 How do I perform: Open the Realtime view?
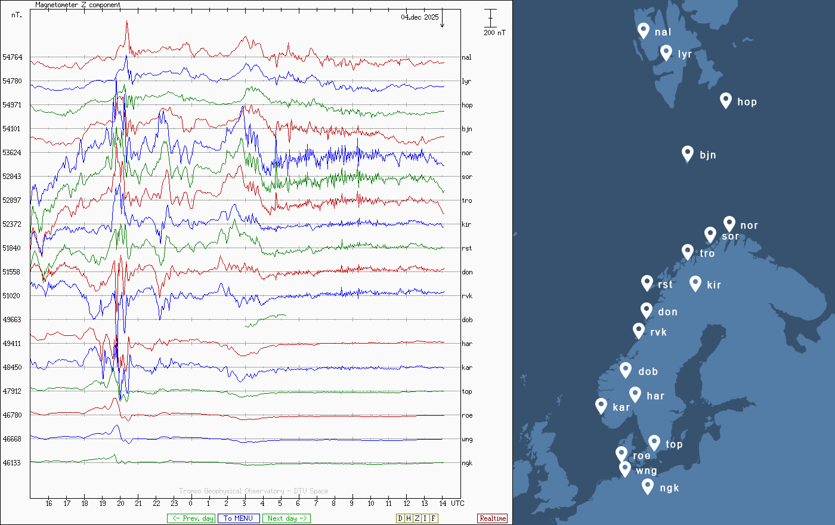pos(492,518)
